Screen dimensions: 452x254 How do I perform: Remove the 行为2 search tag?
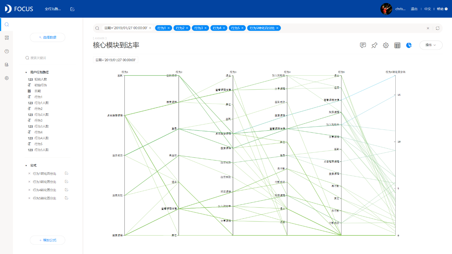pos(187,28)
